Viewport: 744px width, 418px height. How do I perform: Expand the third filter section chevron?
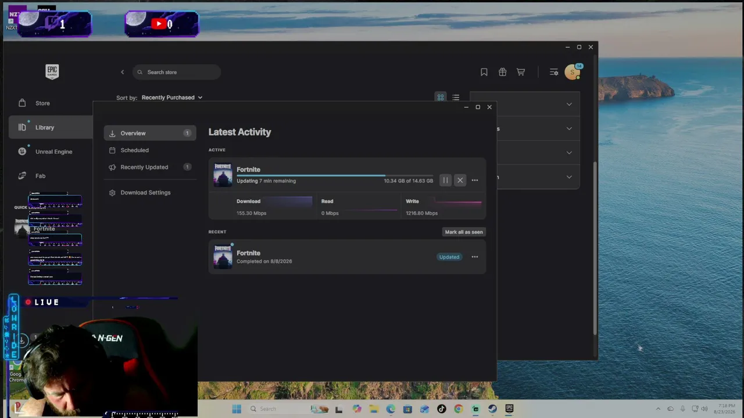pos(569,153)
